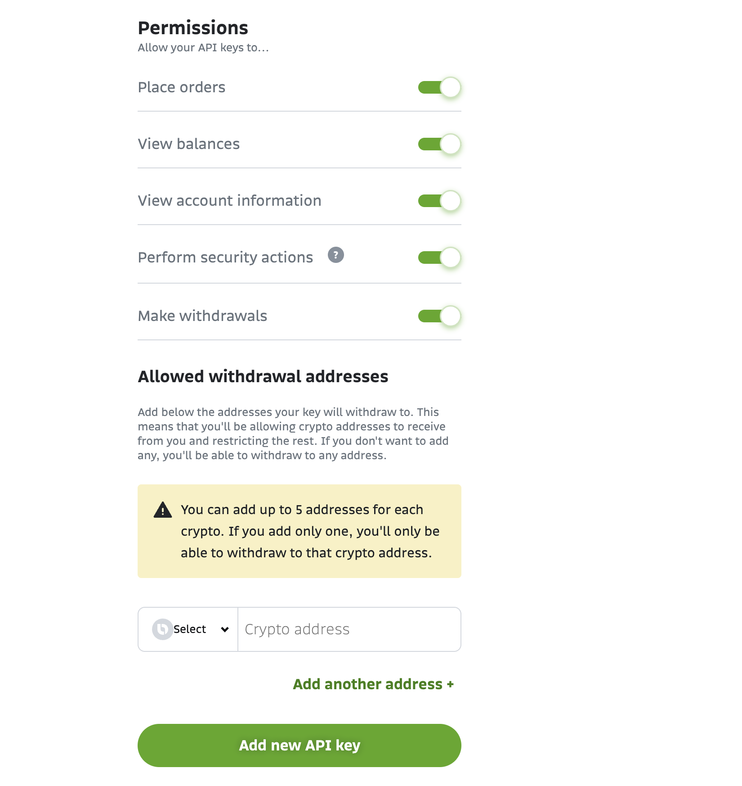Expand the currency selector for withdrawal addresses

[188, 629]
